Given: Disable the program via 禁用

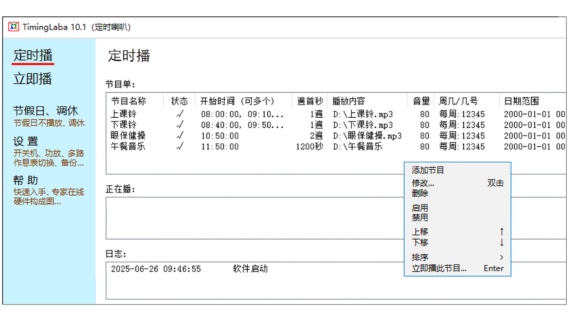Looking at the screenshot, I should [x=421, y=218].
